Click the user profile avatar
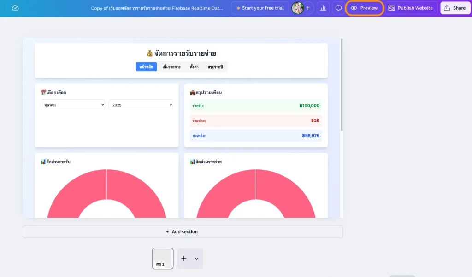The width and height of the screenshot is (472, 277). [298, 8]
